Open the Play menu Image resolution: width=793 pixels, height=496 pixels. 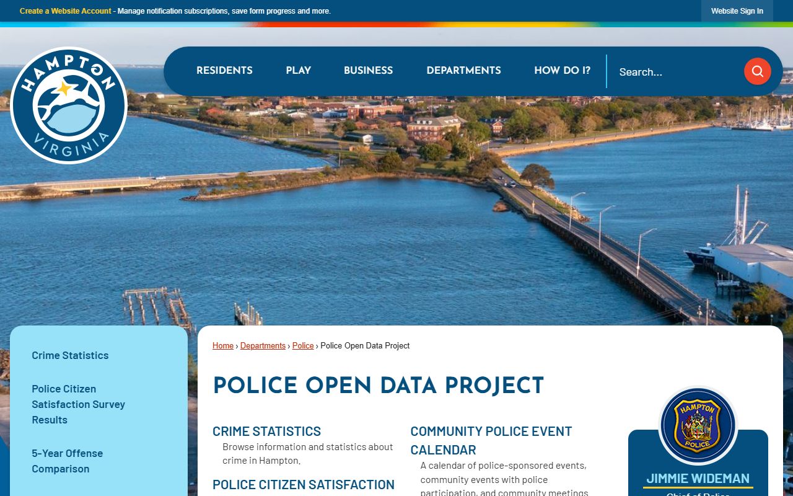(299, 71)
